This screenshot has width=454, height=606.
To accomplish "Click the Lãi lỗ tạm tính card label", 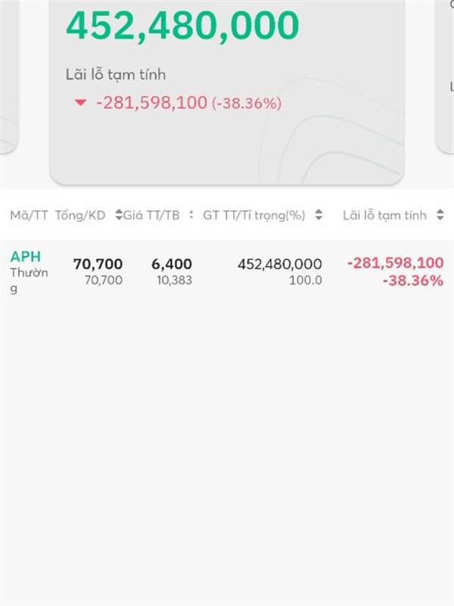I will click(116, 74).
